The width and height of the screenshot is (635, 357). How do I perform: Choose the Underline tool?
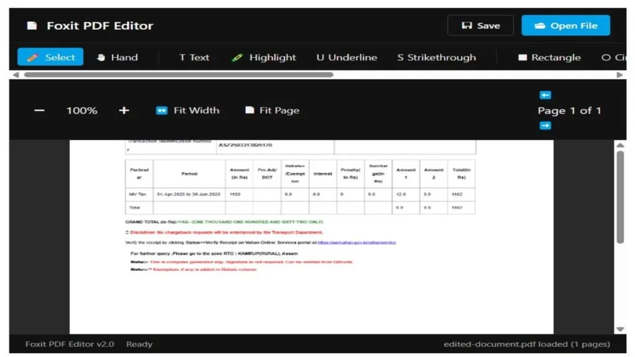tap(347, 57)
